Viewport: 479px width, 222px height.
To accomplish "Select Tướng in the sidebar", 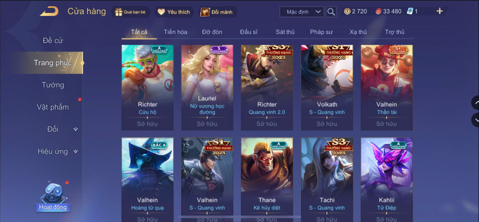I will pos(53,85).
